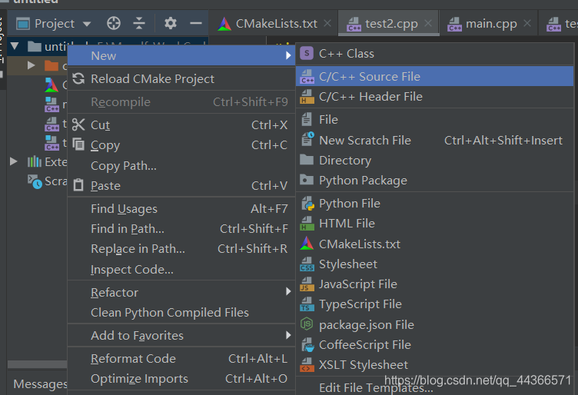Choose Copy Path from context menu

point(181,166)
